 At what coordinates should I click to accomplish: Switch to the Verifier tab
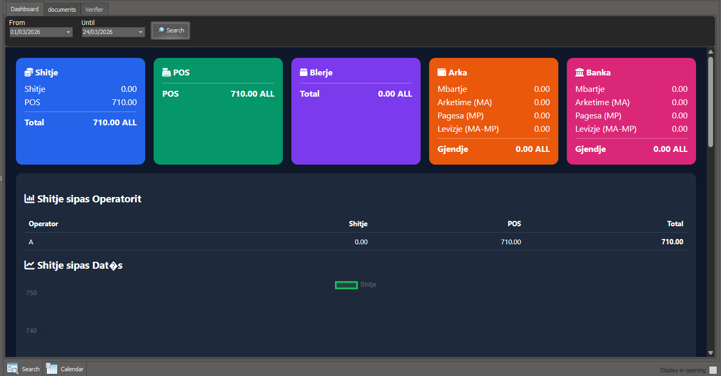click(x=94, y=10)
